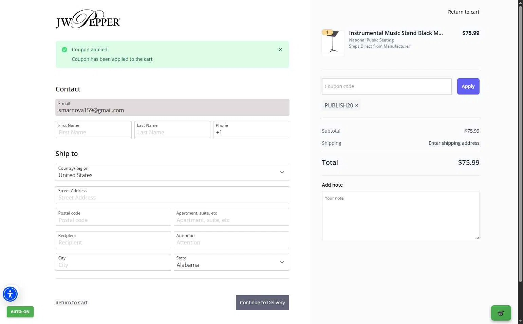This screenshot has width=523, height=324.
Task: Expand the State dropdown
Action: pyautogui.click(x=231, y=262)
